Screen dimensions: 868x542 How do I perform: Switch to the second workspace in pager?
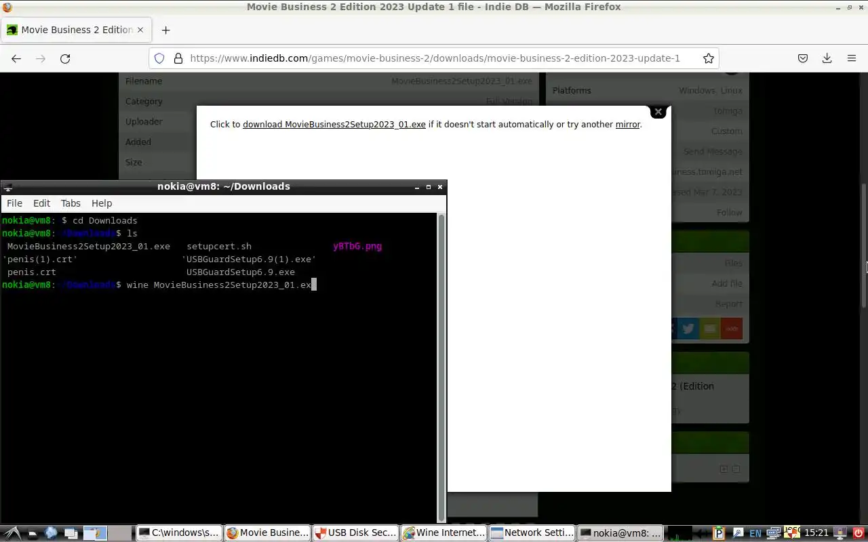pyautogui.click(x=120, y=533)
